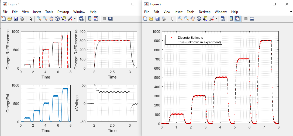The height and width of the screenshot is (136, 293).
Task: Enable Rotate 3D tool in Figure 1
Action: (57, 19)
